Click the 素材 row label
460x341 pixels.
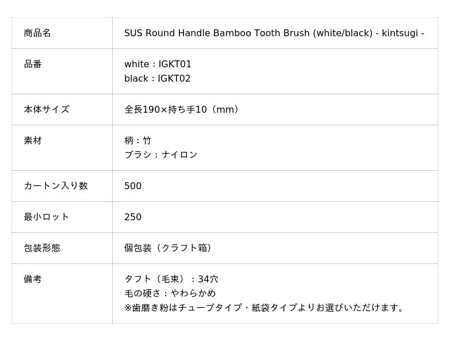pos(33,140)
